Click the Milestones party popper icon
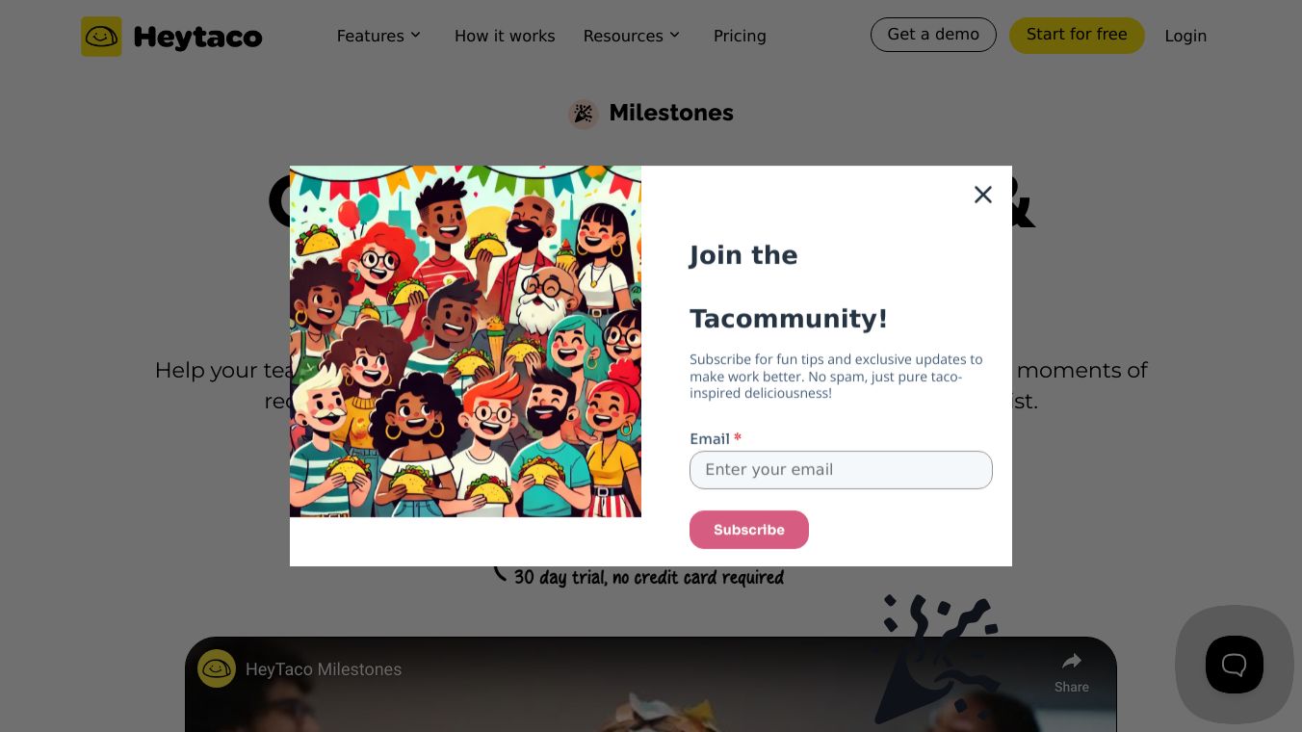 583,114
